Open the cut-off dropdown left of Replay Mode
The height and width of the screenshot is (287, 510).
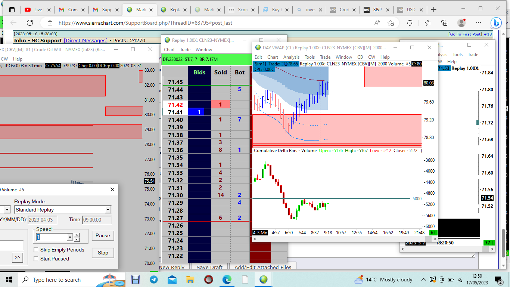point(7,210)
